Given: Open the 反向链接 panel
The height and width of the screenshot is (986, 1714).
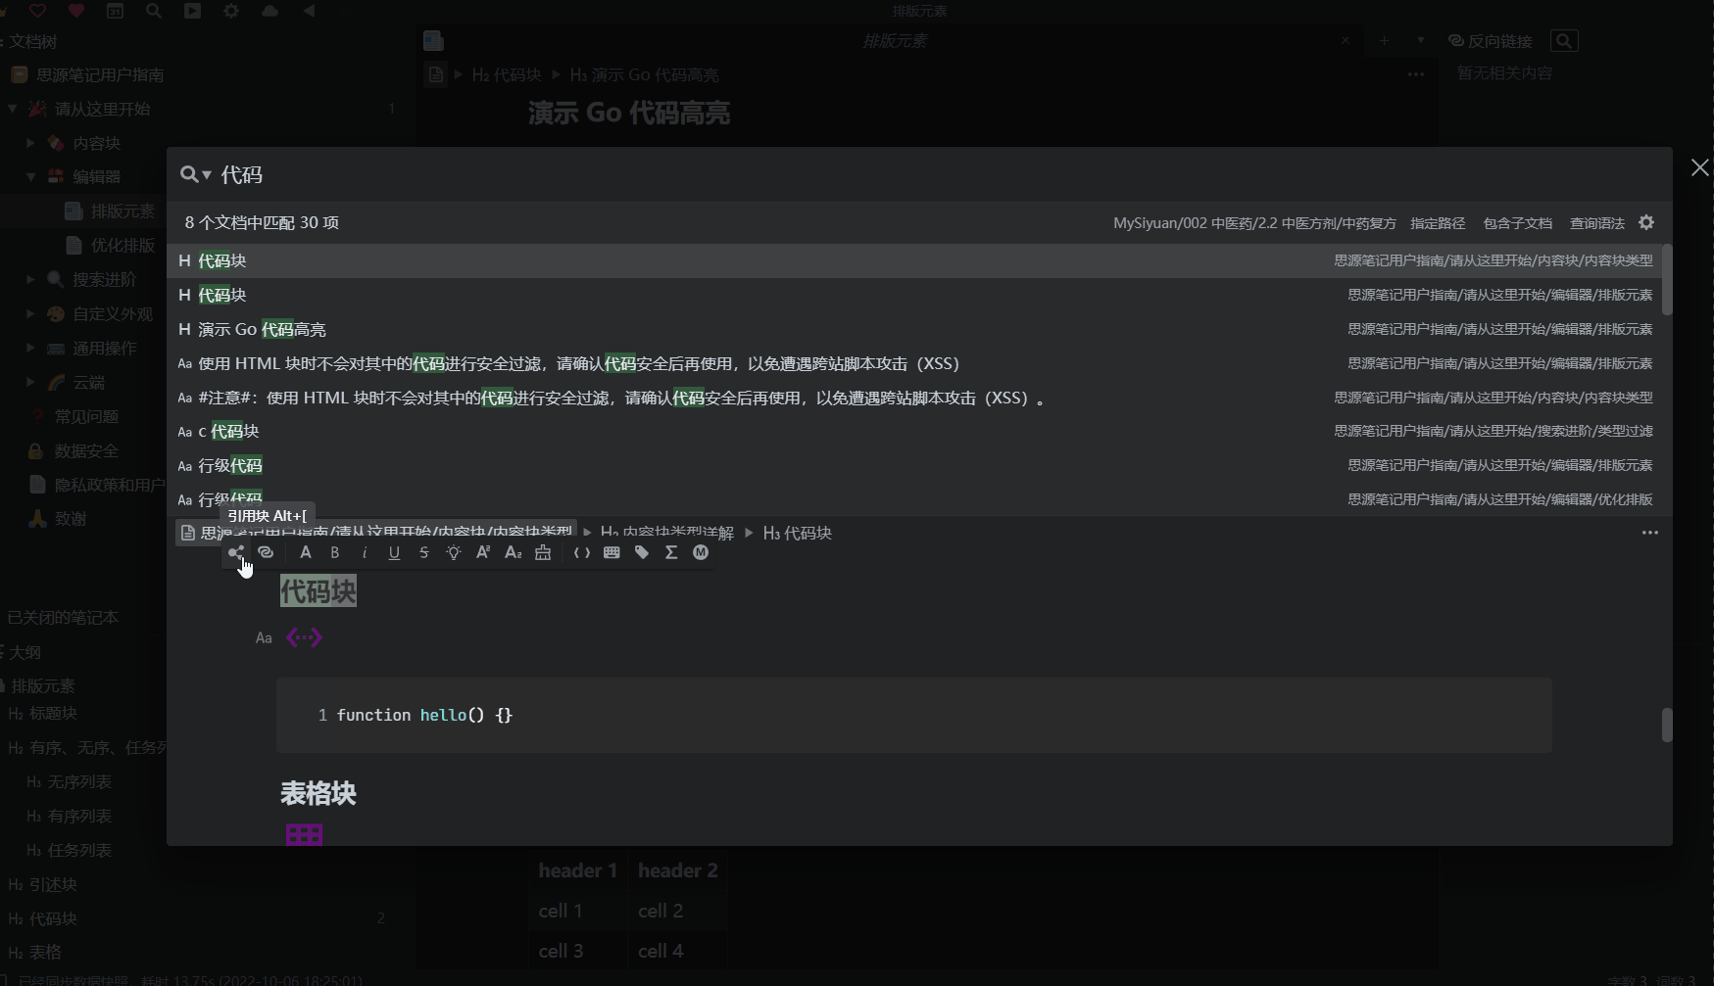Looking at the screenshot, I should tap(1492, 40).
